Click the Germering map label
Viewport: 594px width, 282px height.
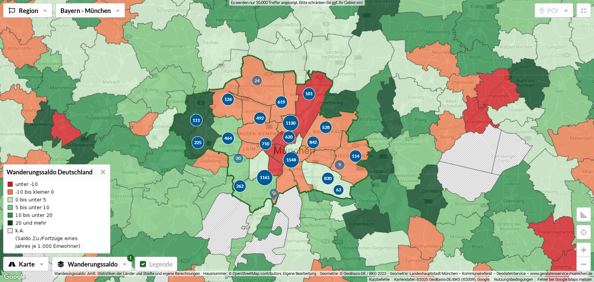click(x=174, y=151)
